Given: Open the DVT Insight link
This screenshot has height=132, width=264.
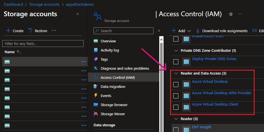Looking at the screenshot, I should (201, 127).
